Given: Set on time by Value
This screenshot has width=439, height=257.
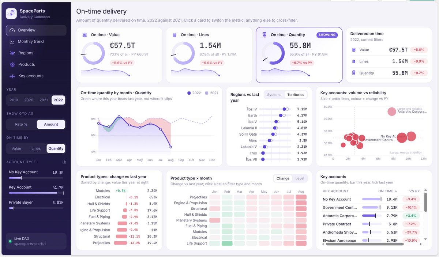Looking at the screenshot, I should (16, 148).
